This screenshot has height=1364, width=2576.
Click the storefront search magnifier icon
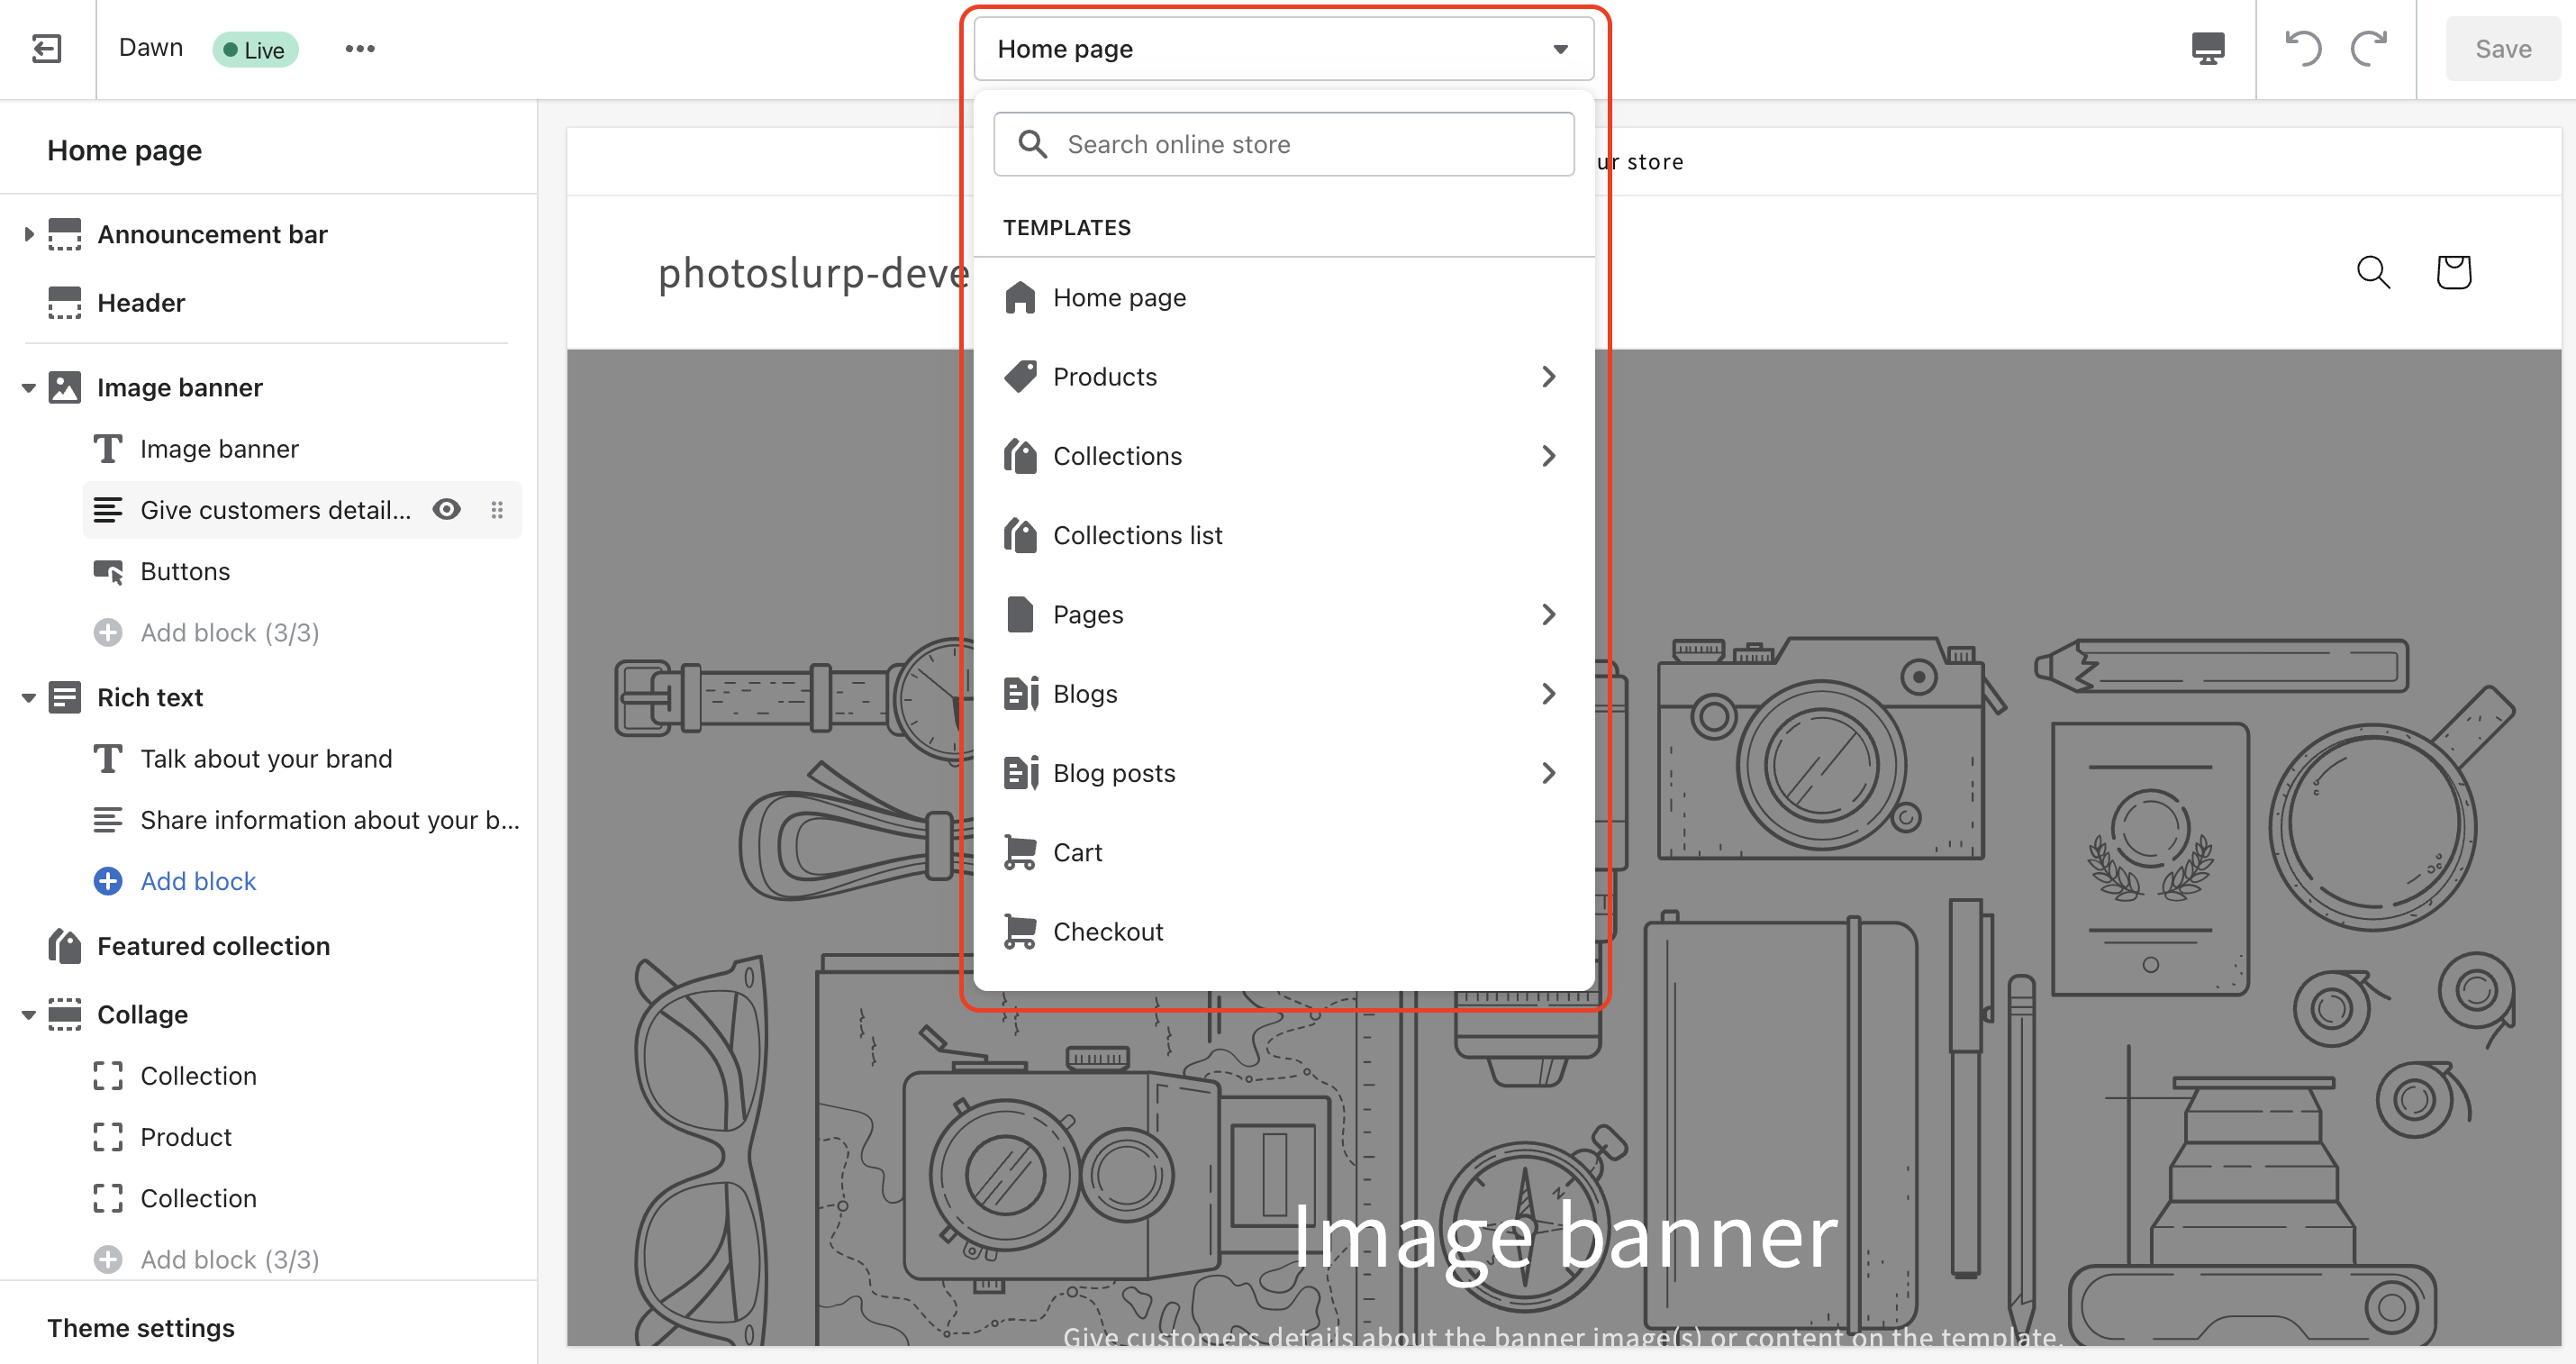pyautogui.click(x=2373, y=272)
